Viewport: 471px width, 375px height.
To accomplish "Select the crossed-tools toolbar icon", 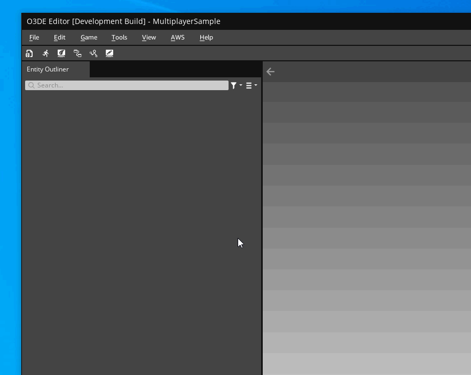I will tap(93, 53).
